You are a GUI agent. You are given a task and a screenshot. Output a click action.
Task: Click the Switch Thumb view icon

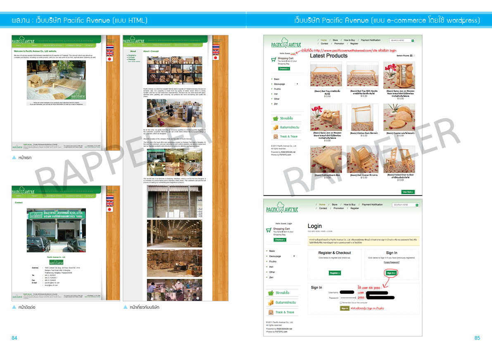[x=413, y=55]
